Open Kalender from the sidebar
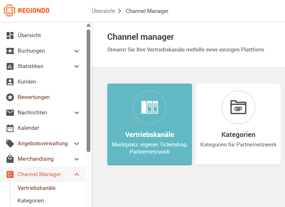 [x=28, y=128]
